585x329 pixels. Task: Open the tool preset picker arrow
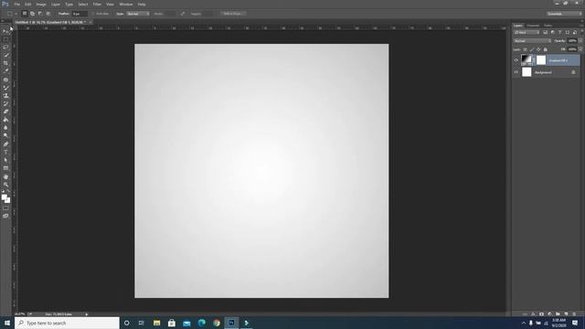point(16,14)
